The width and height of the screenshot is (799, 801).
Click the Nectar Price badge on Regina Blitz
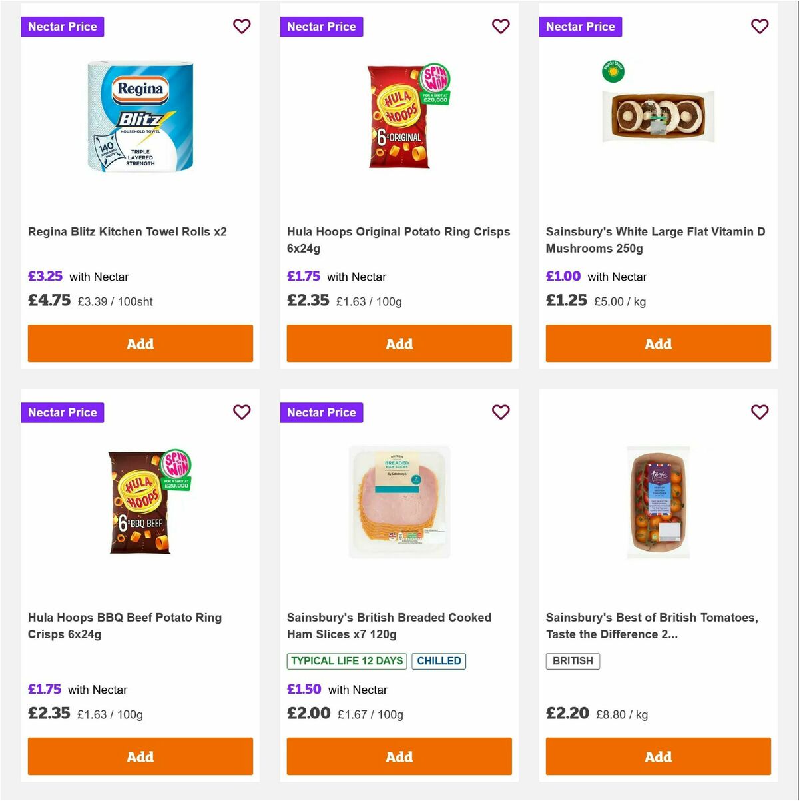(63, 27)
